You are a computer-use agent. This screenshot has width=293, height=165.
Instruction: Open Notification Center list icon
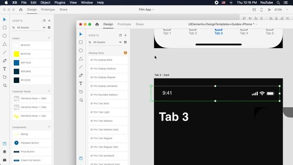286,3
